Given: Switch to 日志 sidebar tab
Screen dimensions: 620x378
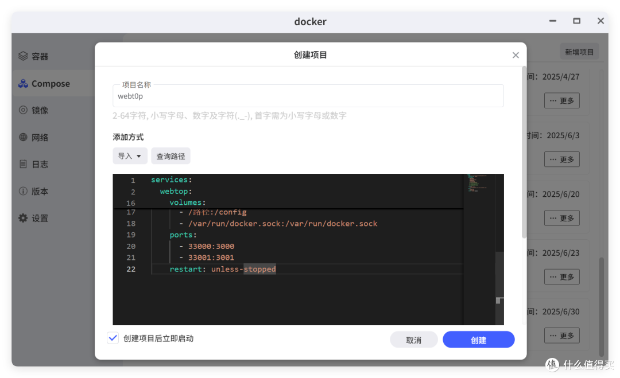Looking at the screenshot, I should tap(53, 164).
